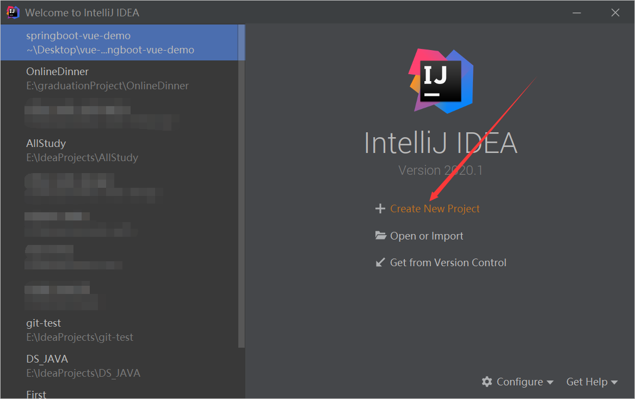
Task: Click Get from Version Control
Action: tap(448, 262)
